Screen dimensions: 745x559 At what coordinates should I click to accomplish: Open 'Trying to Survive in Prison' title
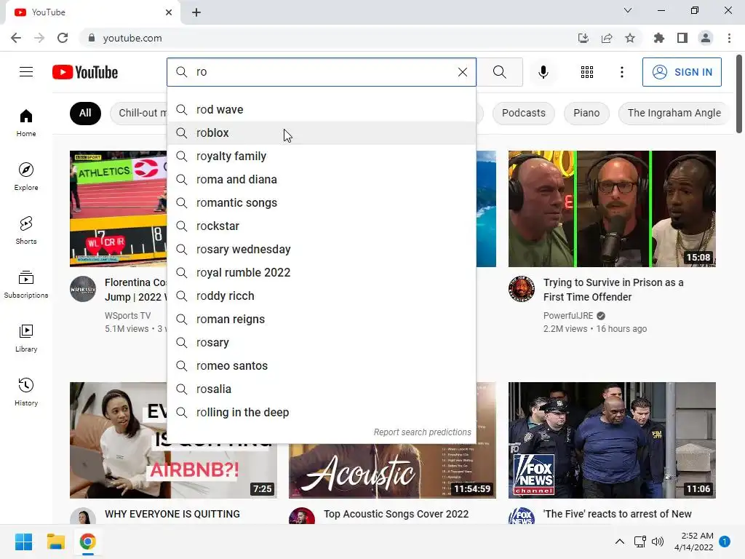click(613, 290)
